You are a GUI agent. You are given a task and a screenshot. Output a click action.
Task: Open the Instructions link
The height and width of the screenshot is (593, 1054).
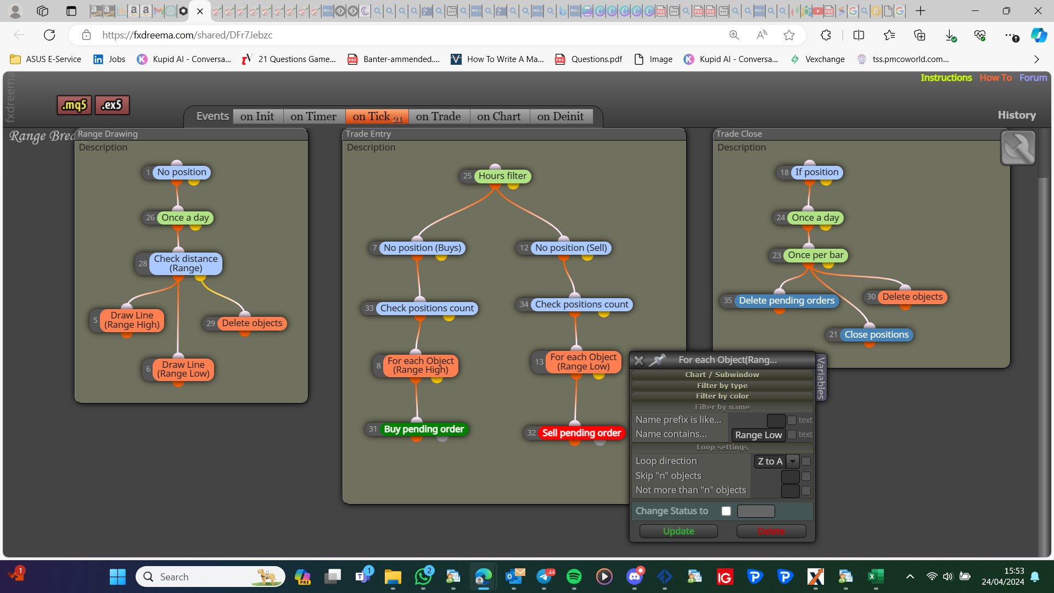(946, 78)
